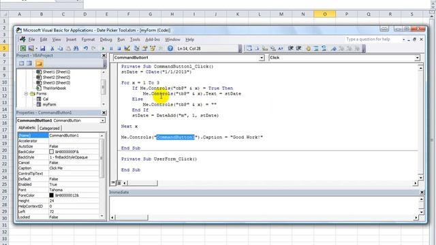
Task: Click the BackColor swatch in Properties
Action: point(52,152)
